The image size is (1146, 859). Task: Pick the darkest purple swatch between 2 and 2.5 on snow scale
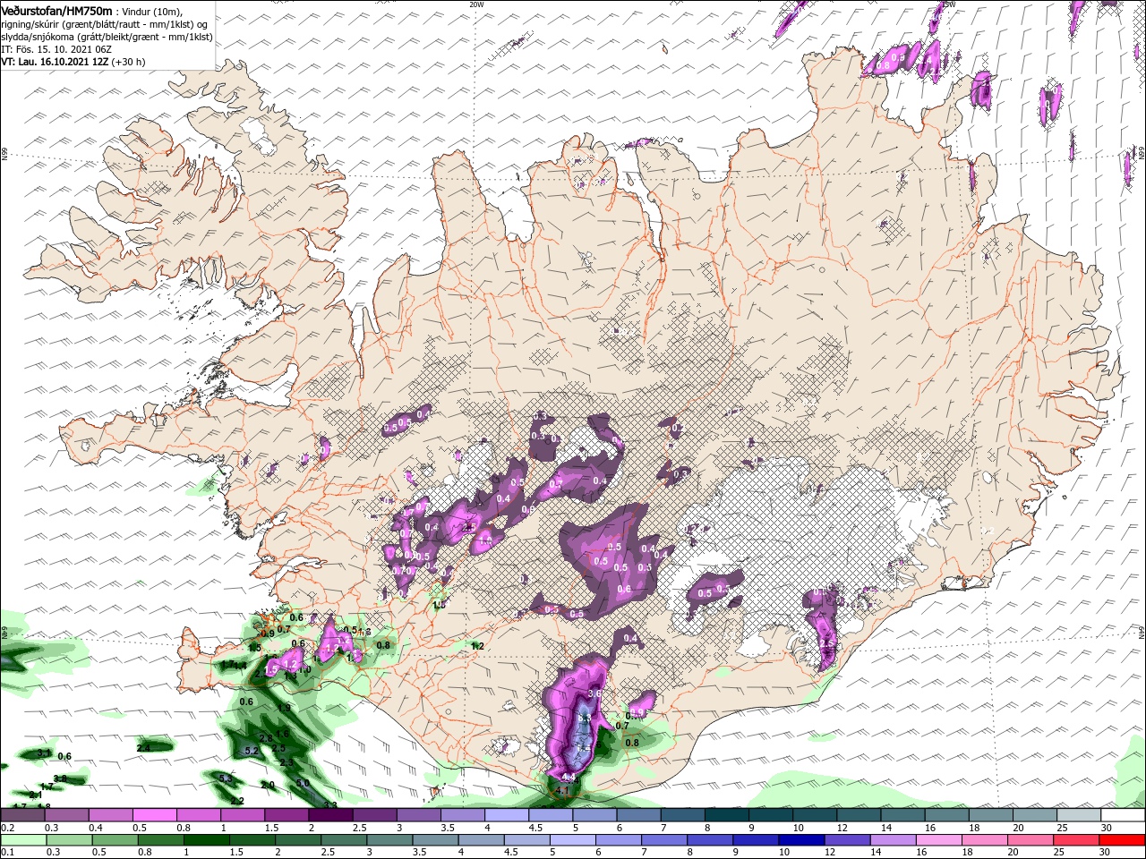pyautogui.click(x=330, y=815)
